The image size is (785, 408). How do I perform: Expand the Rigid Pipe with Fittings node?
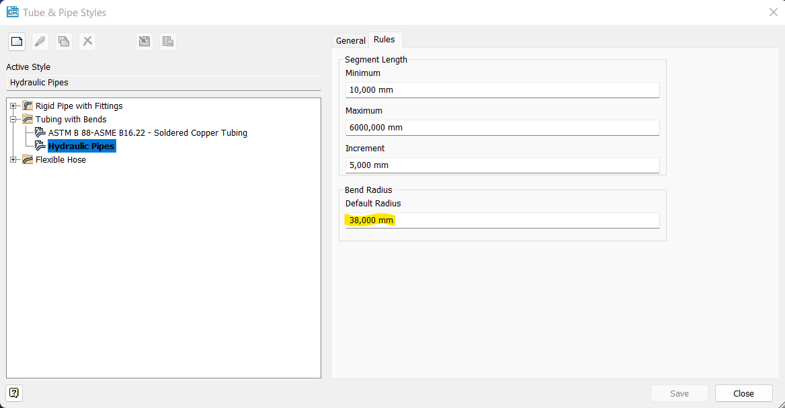pos(13,106)
